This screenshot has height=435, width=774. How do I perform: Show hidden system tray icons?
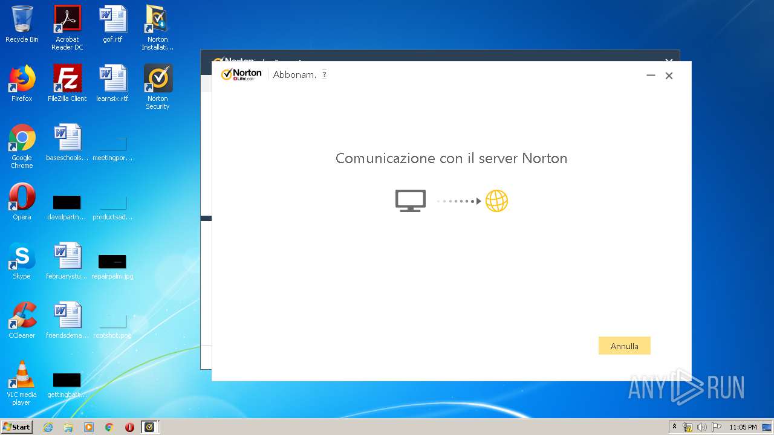(x=675, y=427)
